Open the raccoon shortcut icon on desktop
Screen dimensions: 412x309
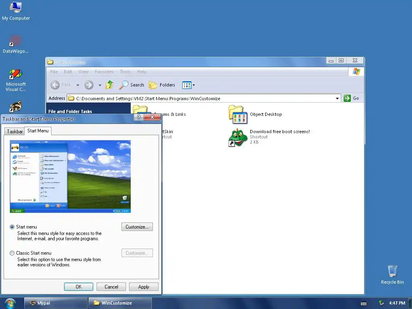point(16,106)
